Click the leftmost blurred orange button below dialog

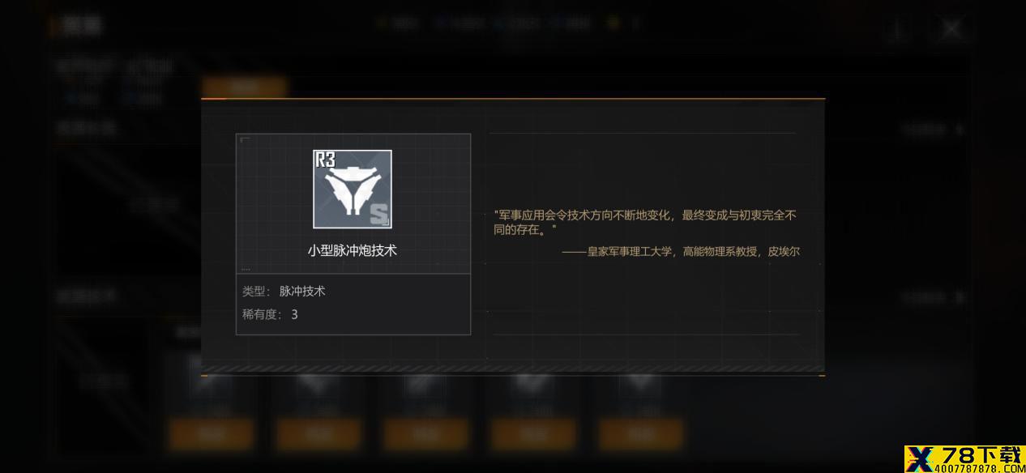click(212, 434)
